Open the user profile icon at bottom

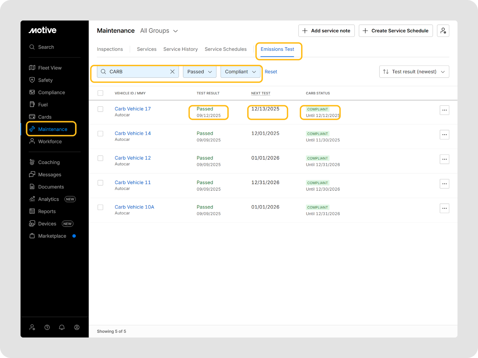[77, 327]
